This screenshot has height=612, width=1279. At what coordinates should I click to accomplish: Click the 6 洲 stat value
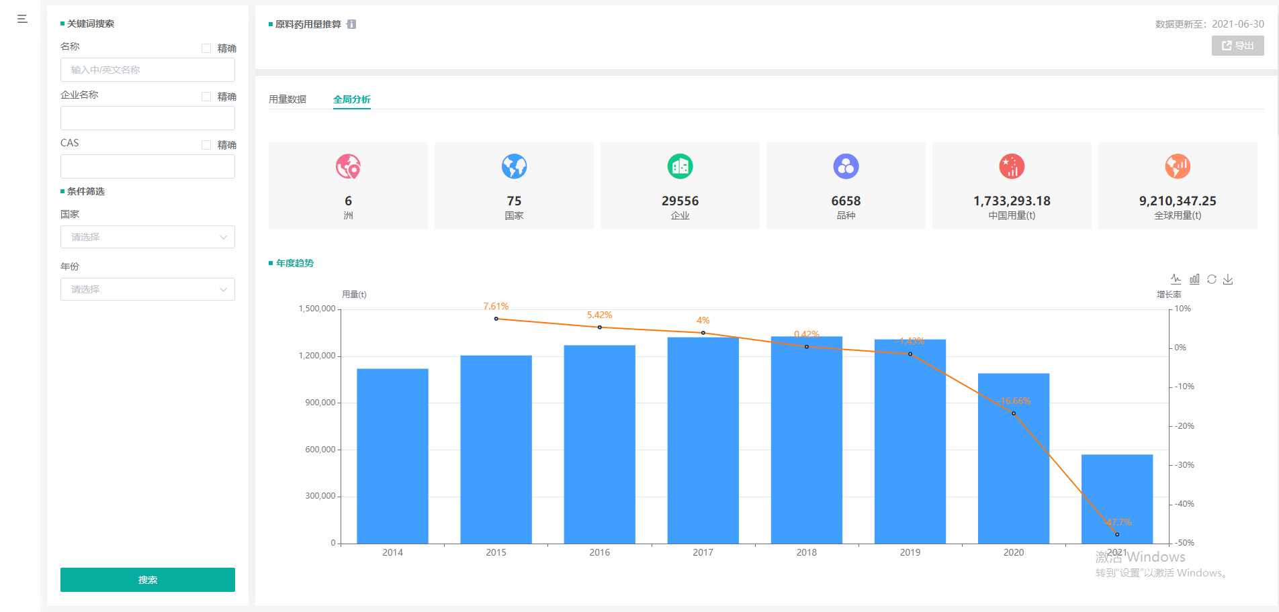point(348,201)
